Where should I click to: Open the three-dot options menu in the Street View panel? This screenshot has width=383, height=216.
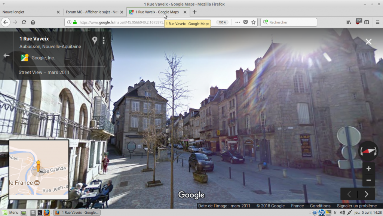[x=104, y=40]
